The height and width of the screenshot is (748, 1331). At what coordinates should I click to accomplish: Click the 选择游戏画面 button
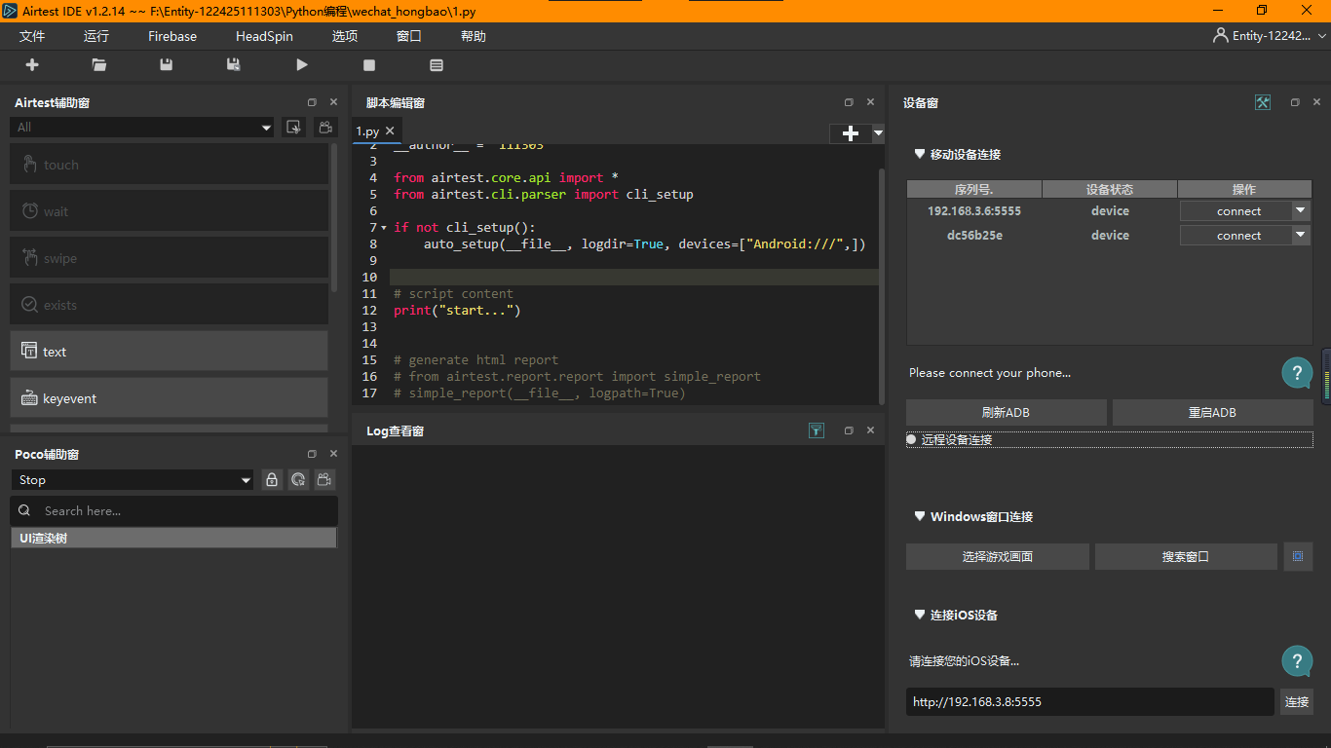998,556
